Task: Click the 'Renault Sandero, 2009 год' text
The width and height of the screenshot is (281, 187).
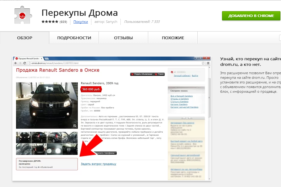Action: coord(100,83)
